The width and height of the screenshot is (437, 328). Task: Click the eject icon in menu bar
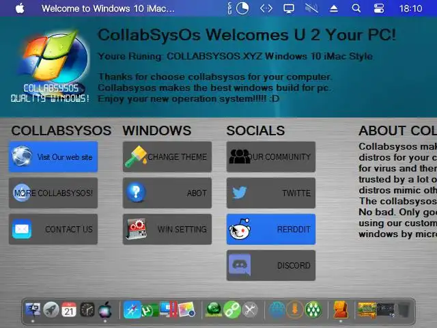334,9
